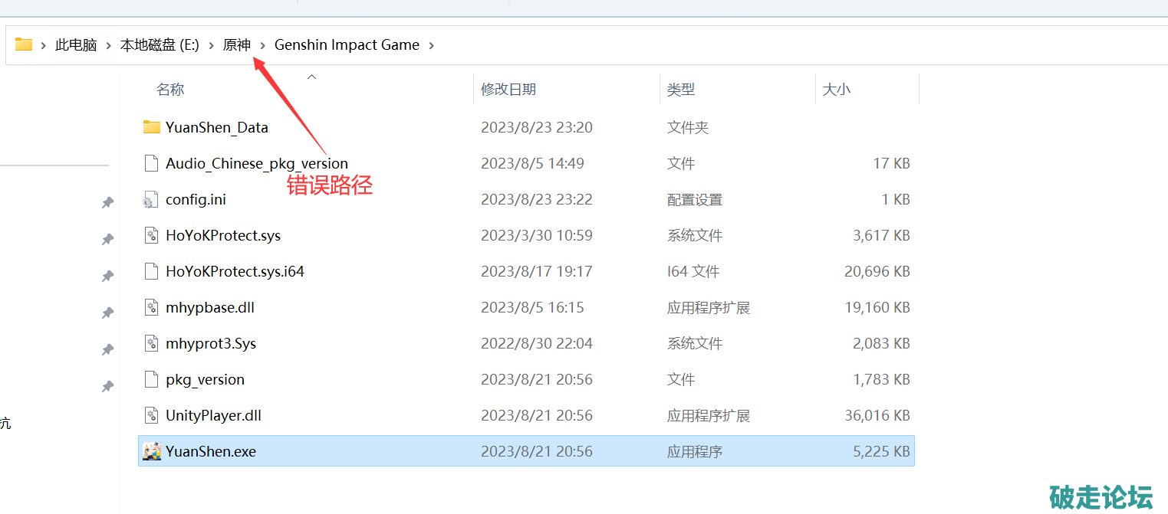Select the YuanShen_Data folder icon
This screenshot has height=514, width=1168.
click(151, 127)
